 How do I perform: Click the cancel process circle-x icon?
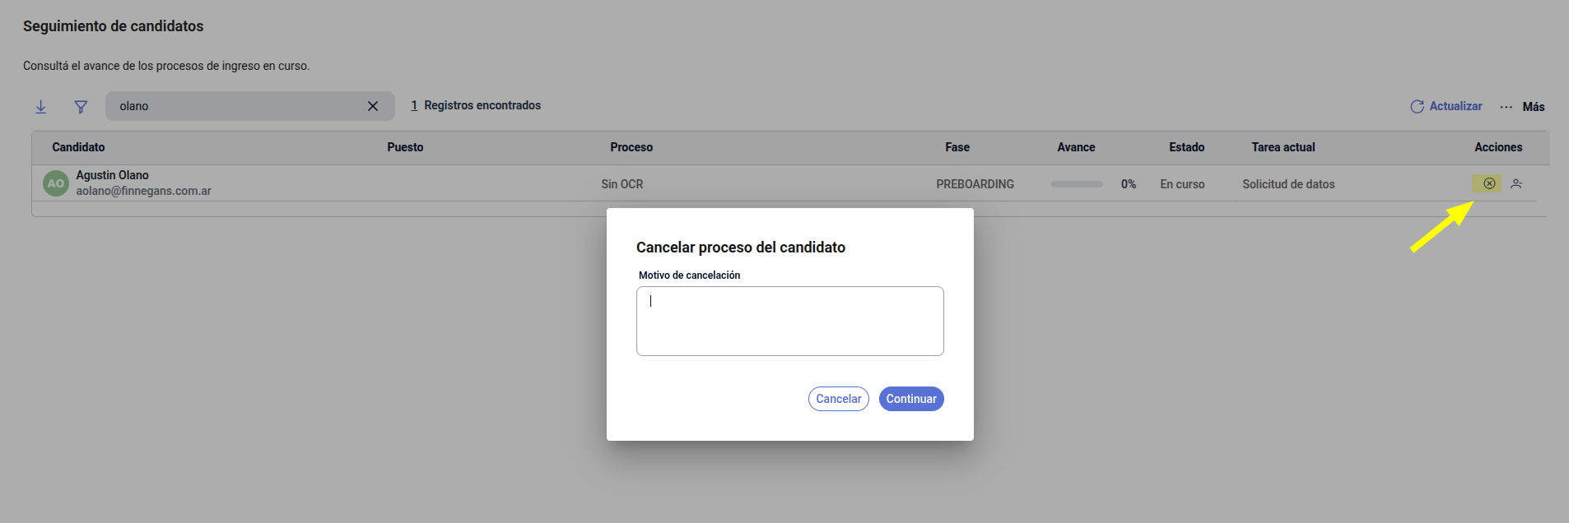point(1489,183)
